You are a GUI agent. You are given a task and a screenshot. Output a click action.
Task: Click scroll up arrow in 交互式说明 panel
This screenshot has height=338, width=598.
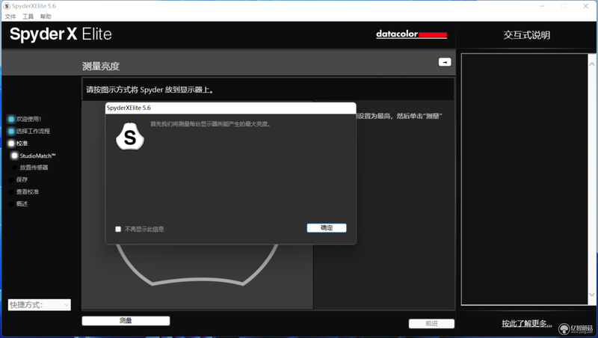592,64
